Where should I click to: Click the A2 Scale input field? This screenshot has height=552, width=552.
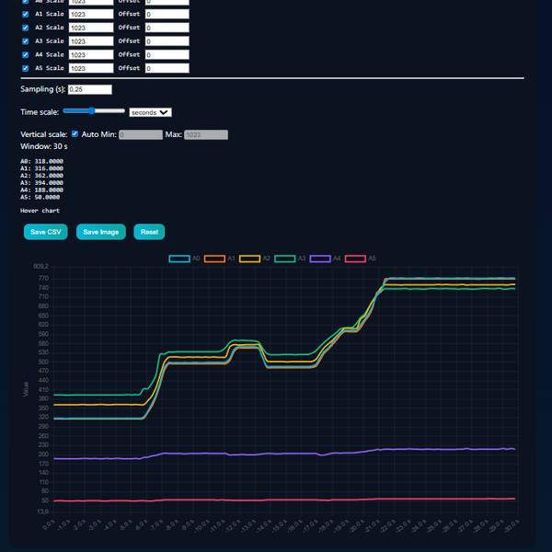91,28
